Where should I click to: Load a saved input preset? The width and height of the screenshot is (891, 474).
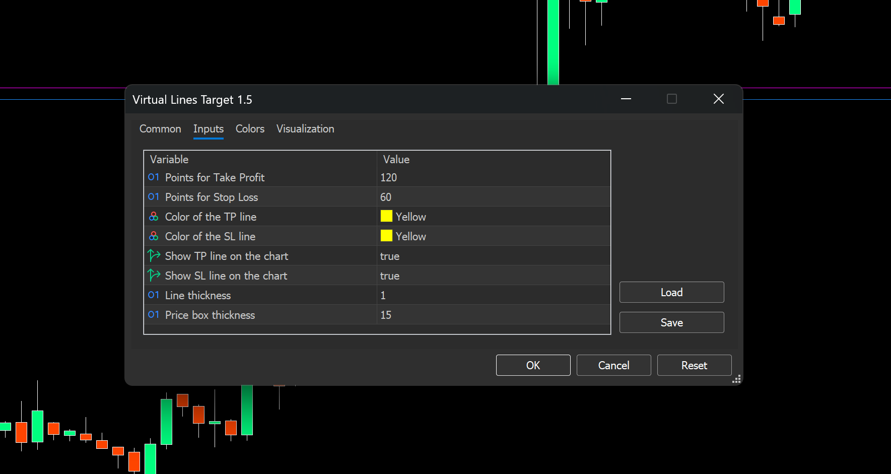point(671,292)
